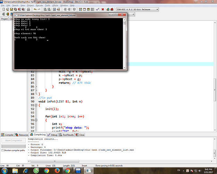Click the Abort Compilation button
Image resolution: width=217 pixels, height=174 pixels.
14,141
